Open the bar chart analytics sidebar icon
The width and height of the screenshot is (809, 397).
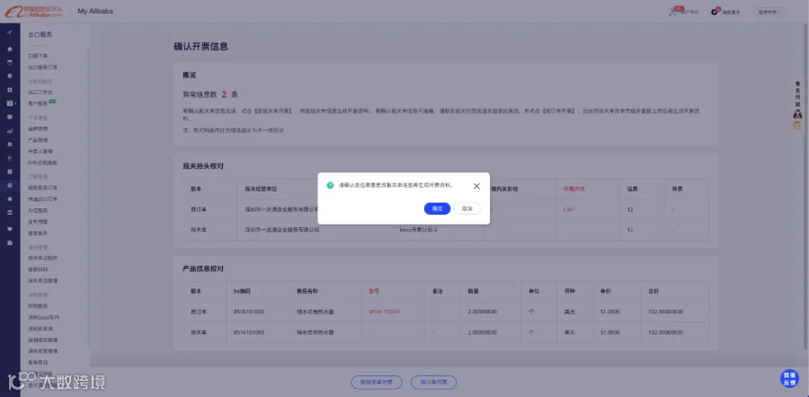pos(10,130)
